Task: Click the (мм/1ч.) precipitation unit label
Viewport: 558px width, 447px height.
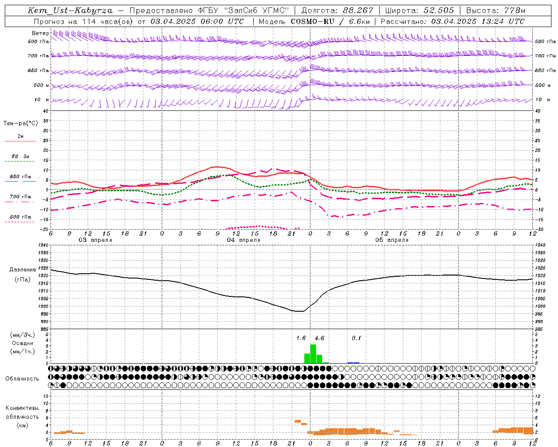Action: 22,351
